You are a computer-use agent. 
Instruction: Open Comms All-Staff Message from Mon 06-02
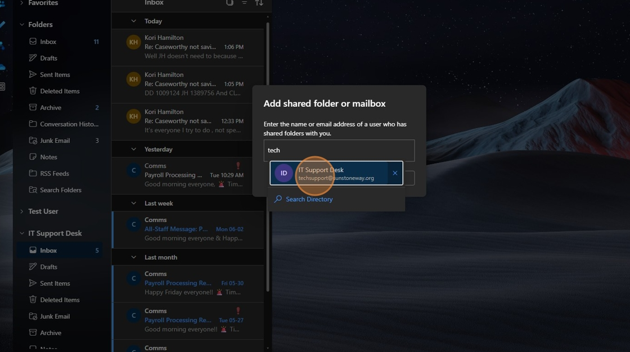(188, 229)
